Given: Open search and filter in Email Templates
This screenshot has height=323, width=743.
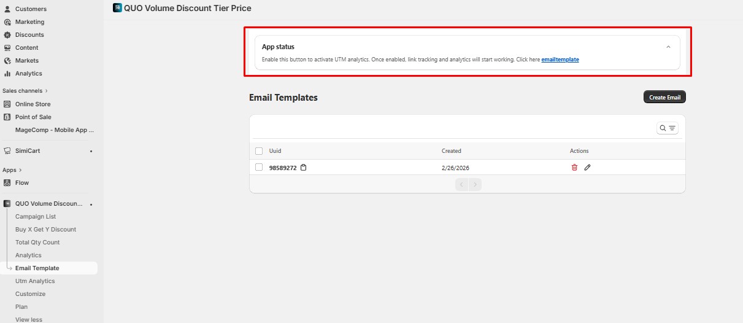Looking at the screenshot, I should click(x=667, y=128).
